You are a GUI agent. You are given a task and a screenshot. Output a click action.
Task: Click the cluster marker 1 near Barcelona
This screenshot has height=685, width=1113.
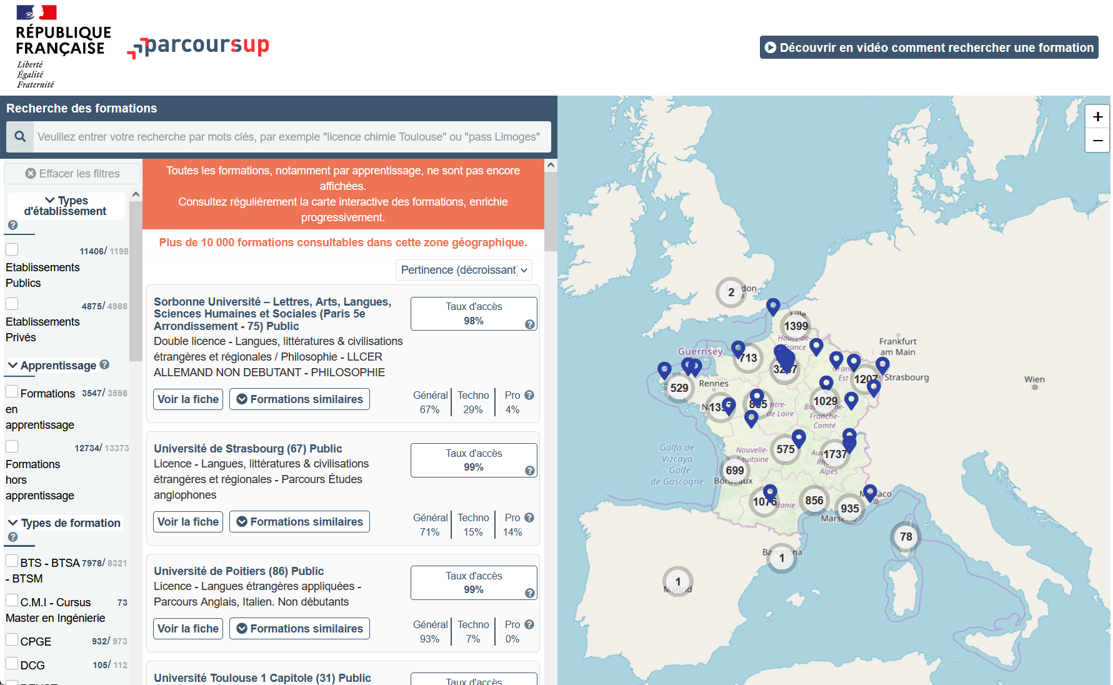(781, 558)
